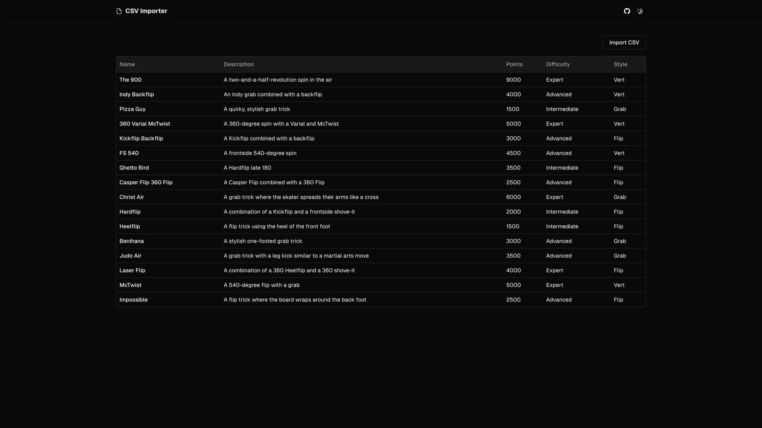Image resolution: width=762 pixels, height=428 pixels.
Task: Click the Description column header
Action: point(239,64)
